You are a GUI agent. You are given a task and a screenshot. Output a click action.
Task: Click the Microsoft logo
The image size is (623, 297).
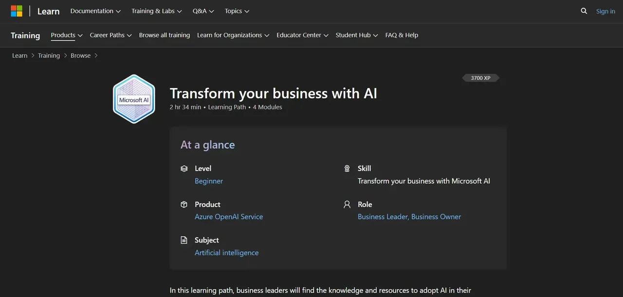click(x=17, y=11)
